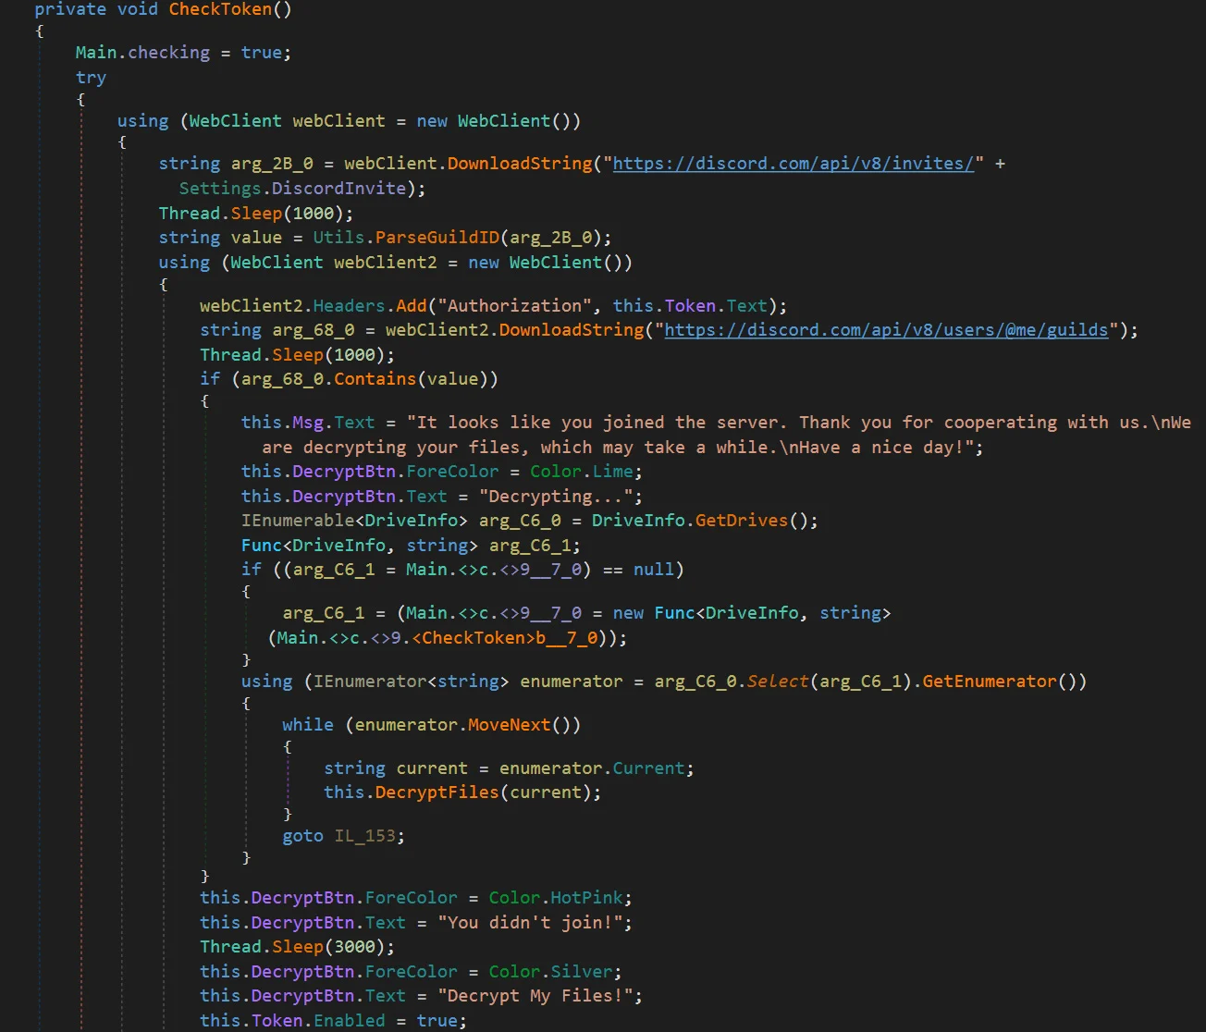Image resolution: width=1206 pixels, height=1032 pixels.
Task: Select 'Color.HotPink' value
Action: [556, 898]
